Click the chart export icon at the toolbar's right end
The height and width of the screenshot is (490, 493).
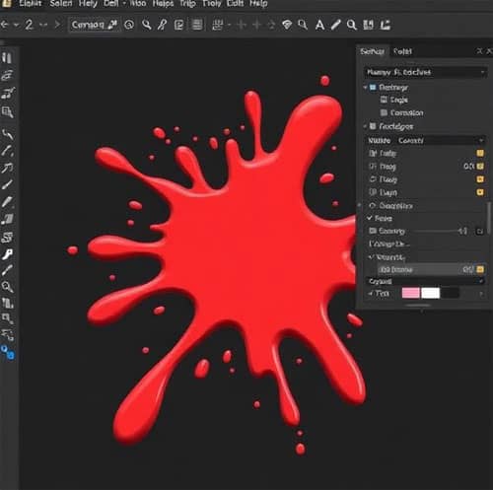[386, 25]
